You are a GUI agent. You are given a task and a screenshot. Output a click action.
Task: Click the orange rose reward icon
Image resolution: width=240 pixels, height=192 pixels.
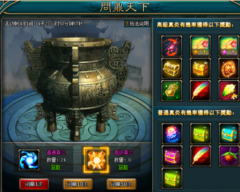(229, 68)
